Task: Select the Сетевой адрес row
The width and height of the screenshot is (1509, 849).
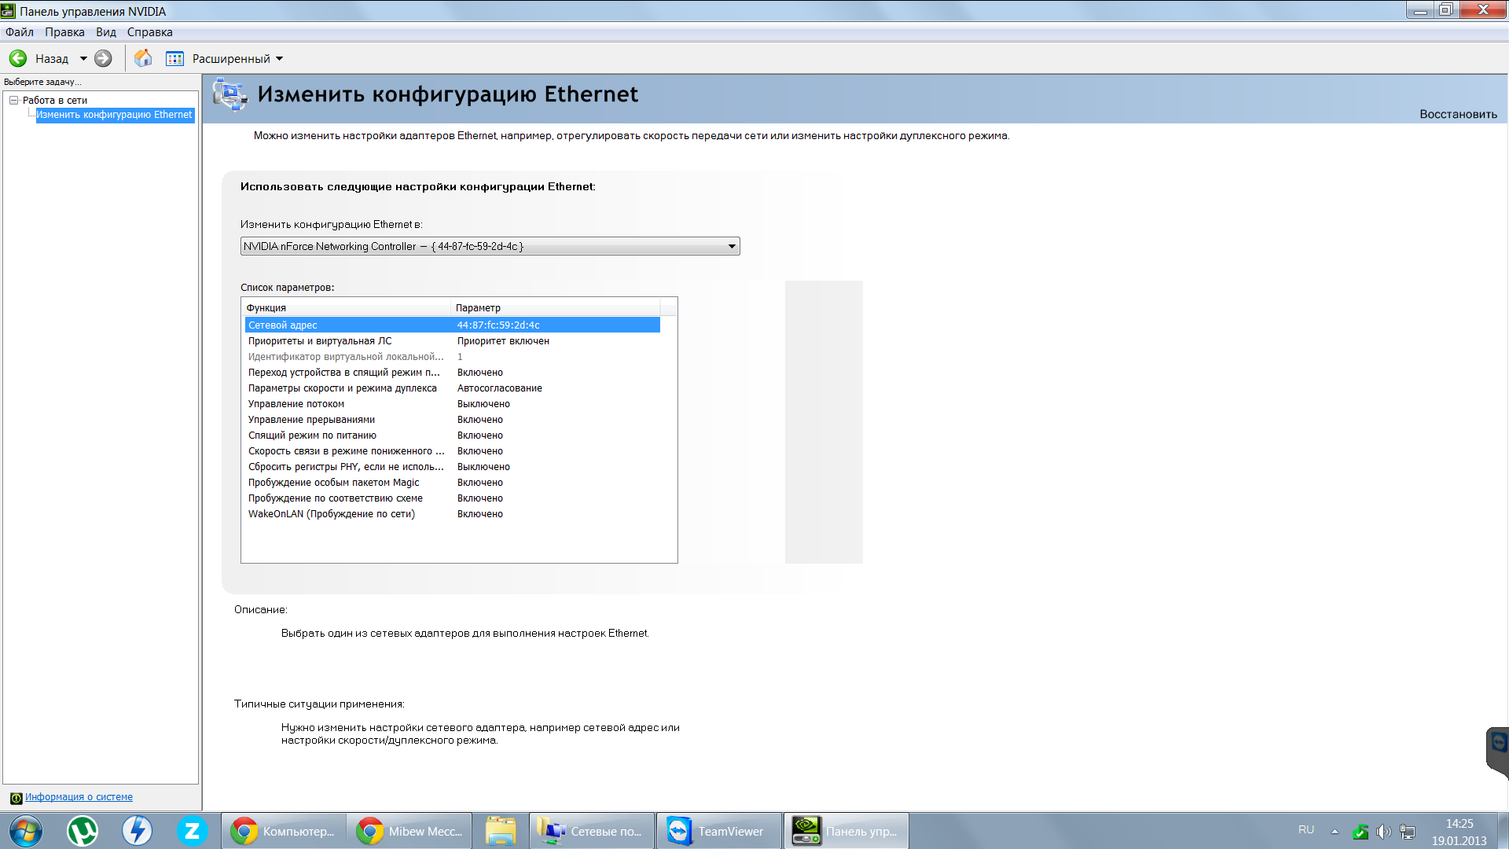Action: pyautogui.click(x=452, y=325)
